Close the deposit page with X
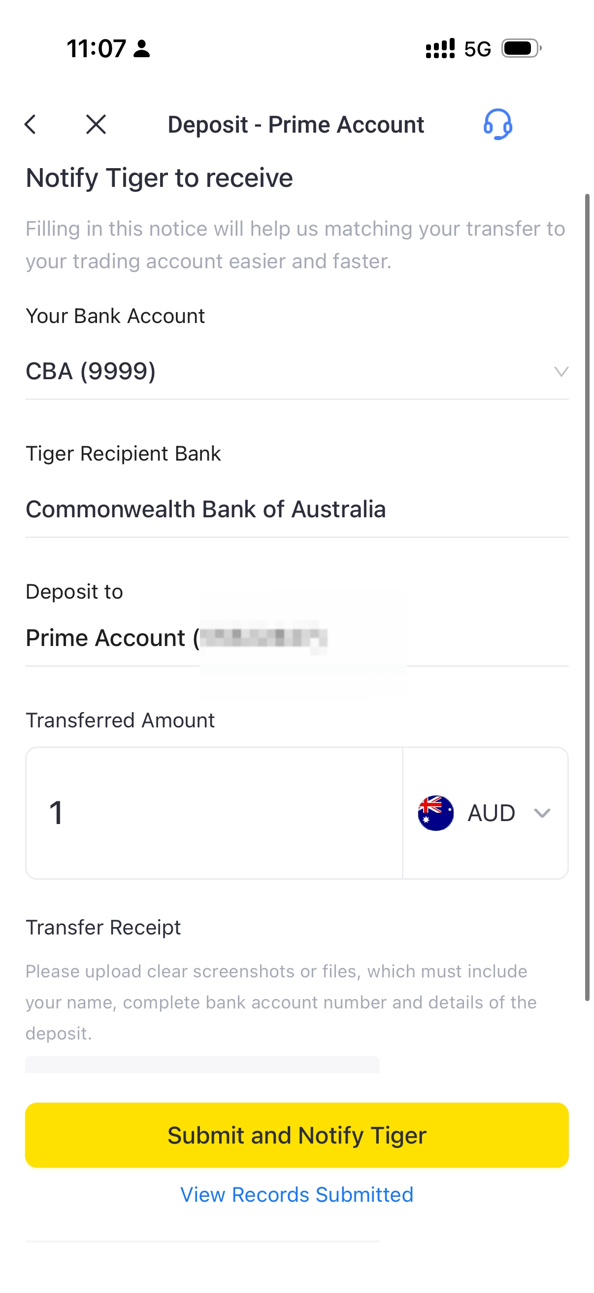Screen dimensions: 594x1293 (x=96, y=124)
